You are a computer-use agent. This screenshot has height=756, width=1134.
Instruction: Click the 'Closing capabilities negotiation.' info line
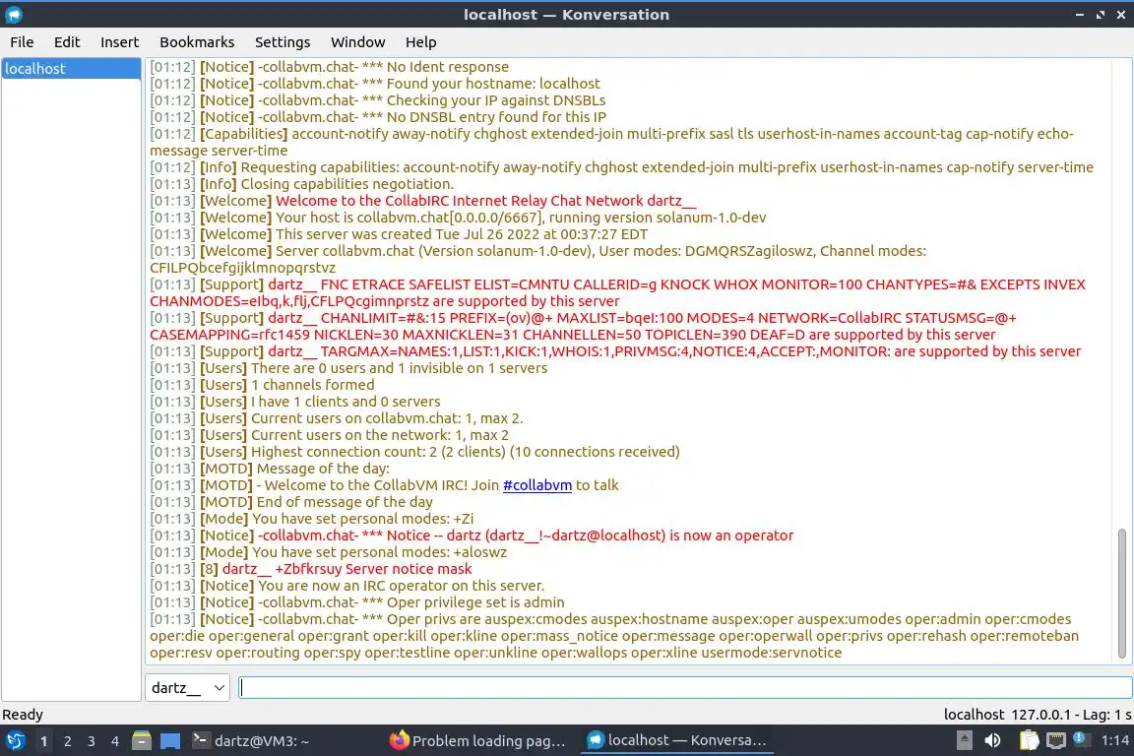click(x=302, y=184)
